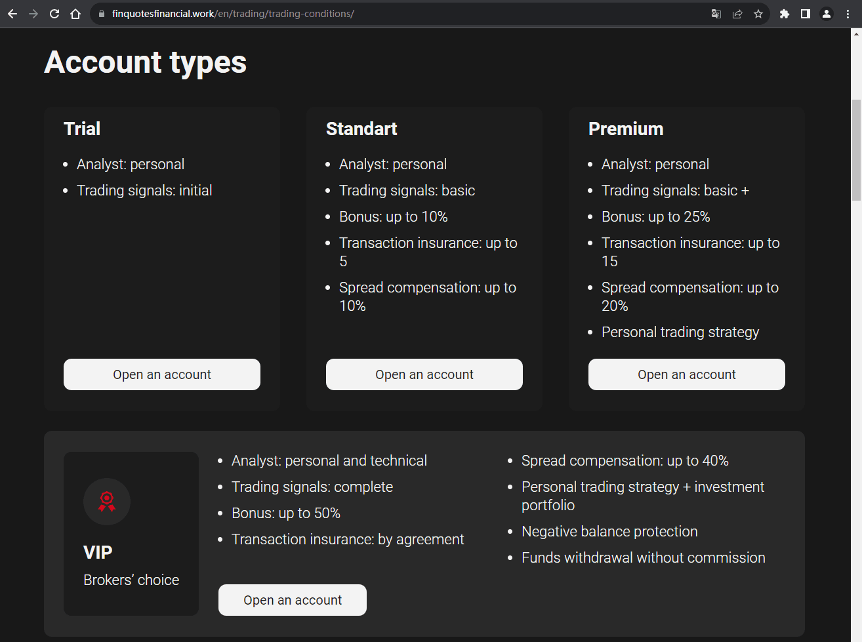862x642 pixels.
Task: Click the Account types heading
Action: tap(146, 63)
